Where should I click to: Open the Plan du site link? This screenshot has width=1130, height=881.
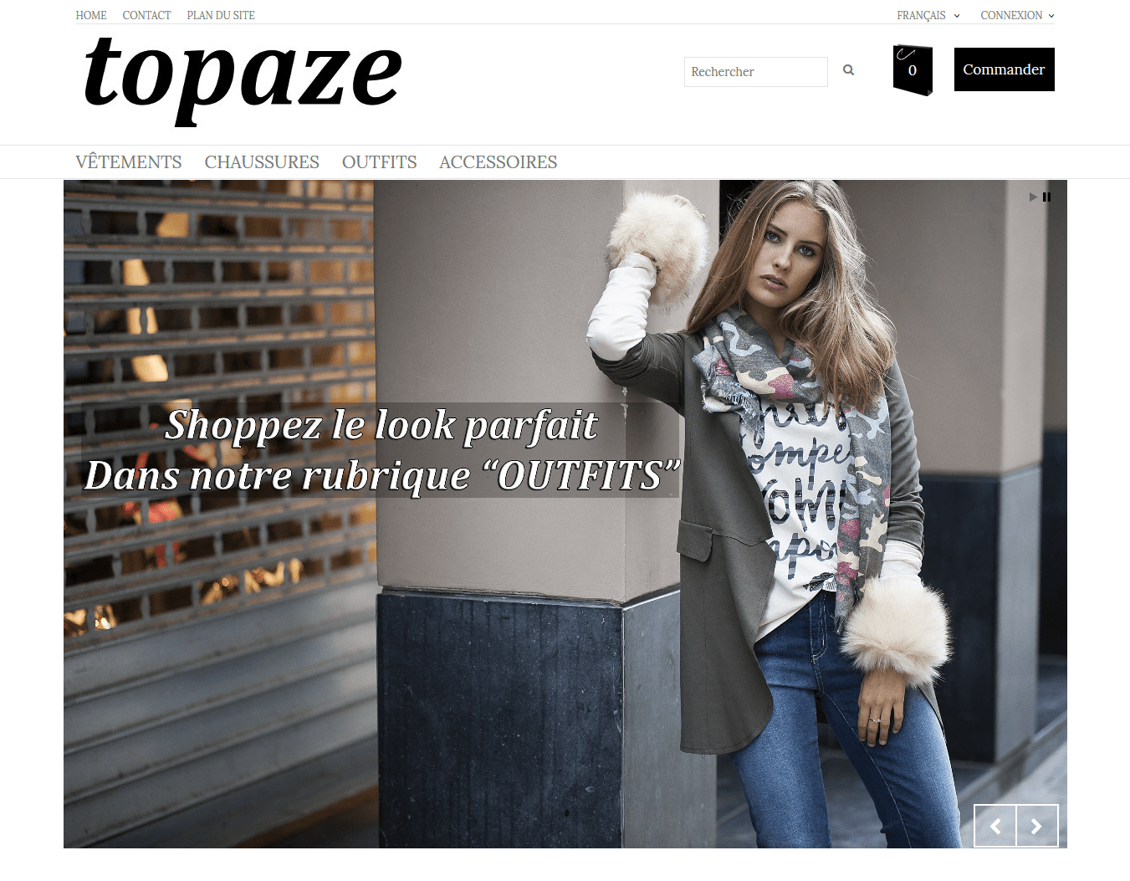[x=221, y=15]
